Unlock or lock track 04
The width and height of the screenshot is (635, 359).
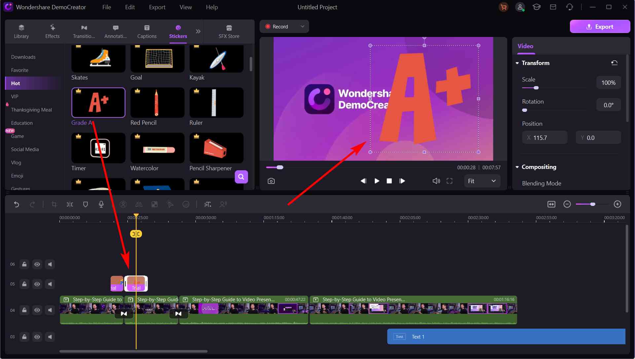24,310
